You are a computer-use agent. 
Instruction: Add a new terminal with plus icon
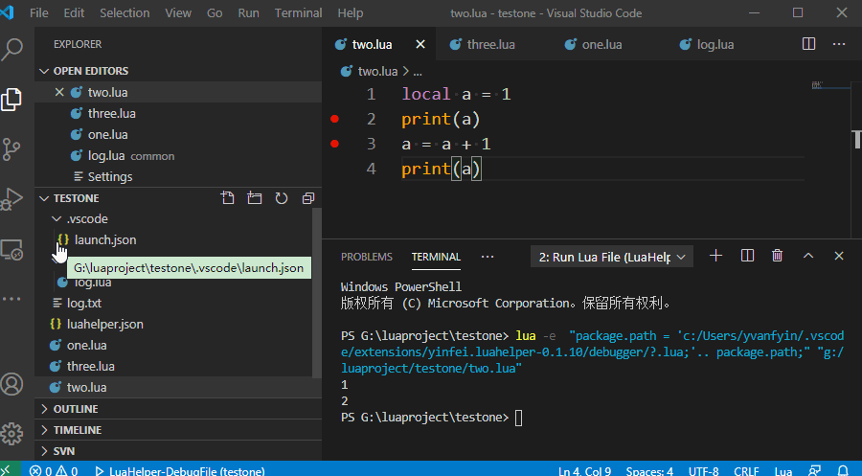click(x=715, y=256)
